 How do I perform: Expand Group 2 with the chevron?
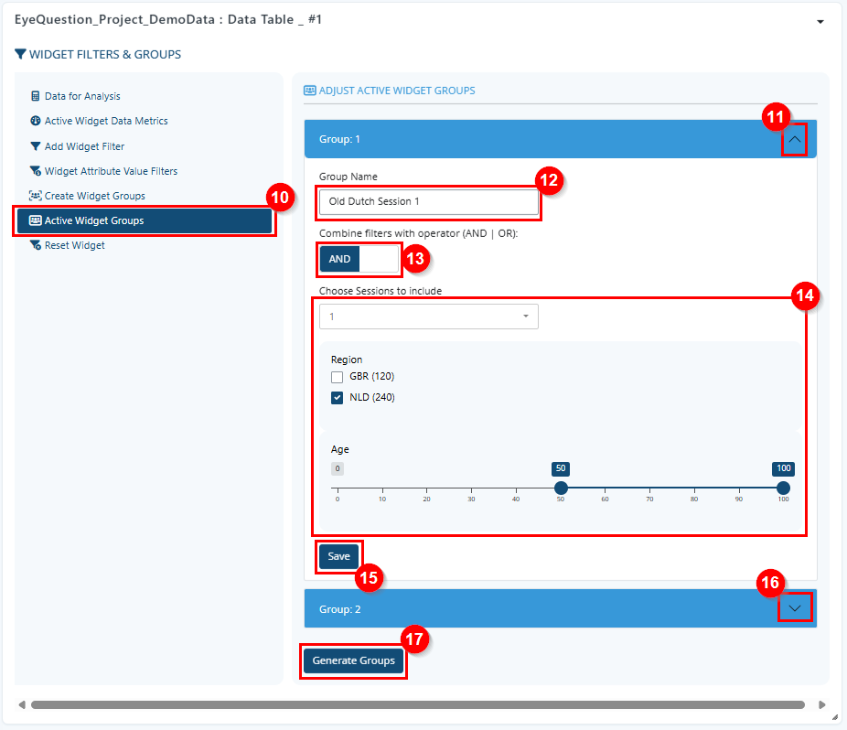coord(794,608)
